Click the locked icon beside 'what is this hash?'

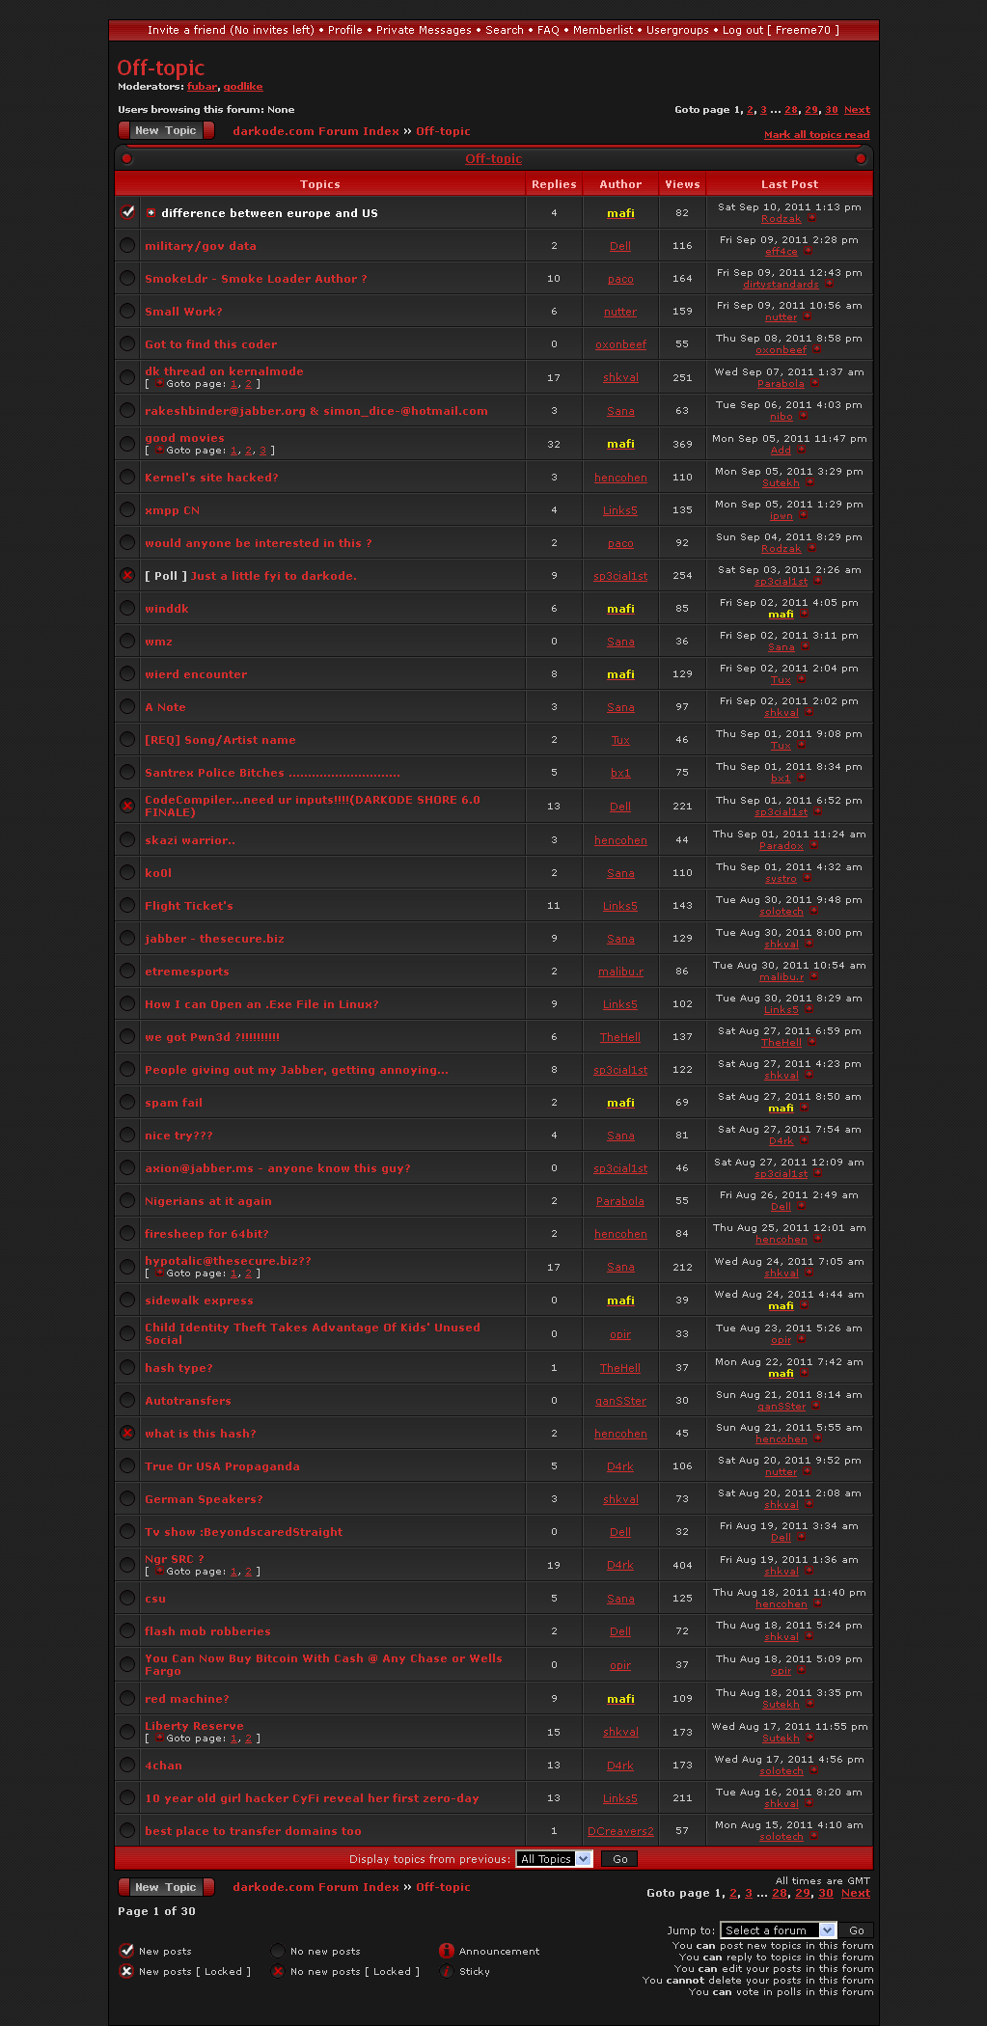tap(127, 1433)
